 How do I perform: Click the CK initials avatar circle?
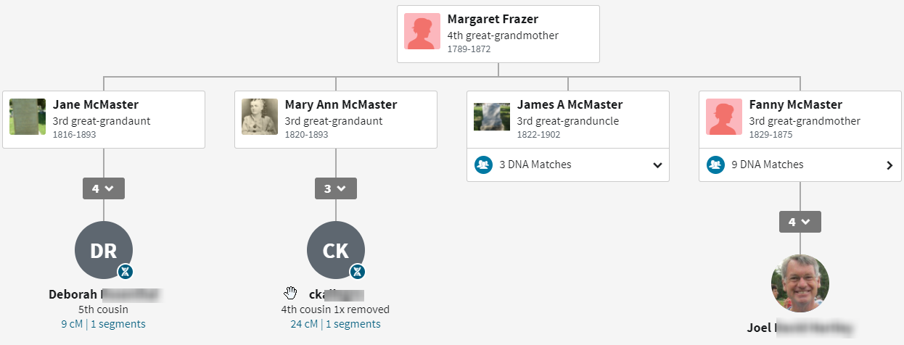335,250
